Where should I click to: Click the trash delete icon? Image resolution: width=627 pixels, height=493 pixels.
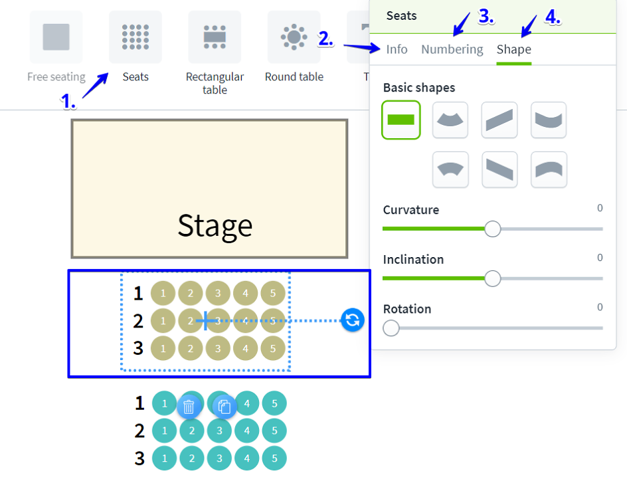189,407
